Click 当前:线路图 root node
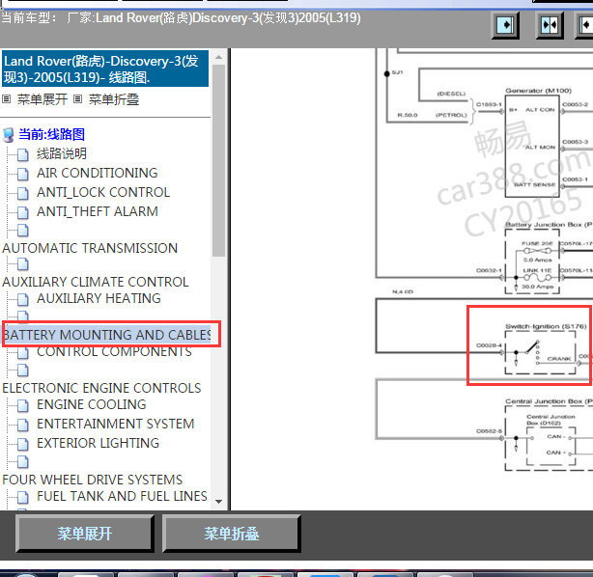The height and width of the screenshot is (577, 593). tap(52, 134)
